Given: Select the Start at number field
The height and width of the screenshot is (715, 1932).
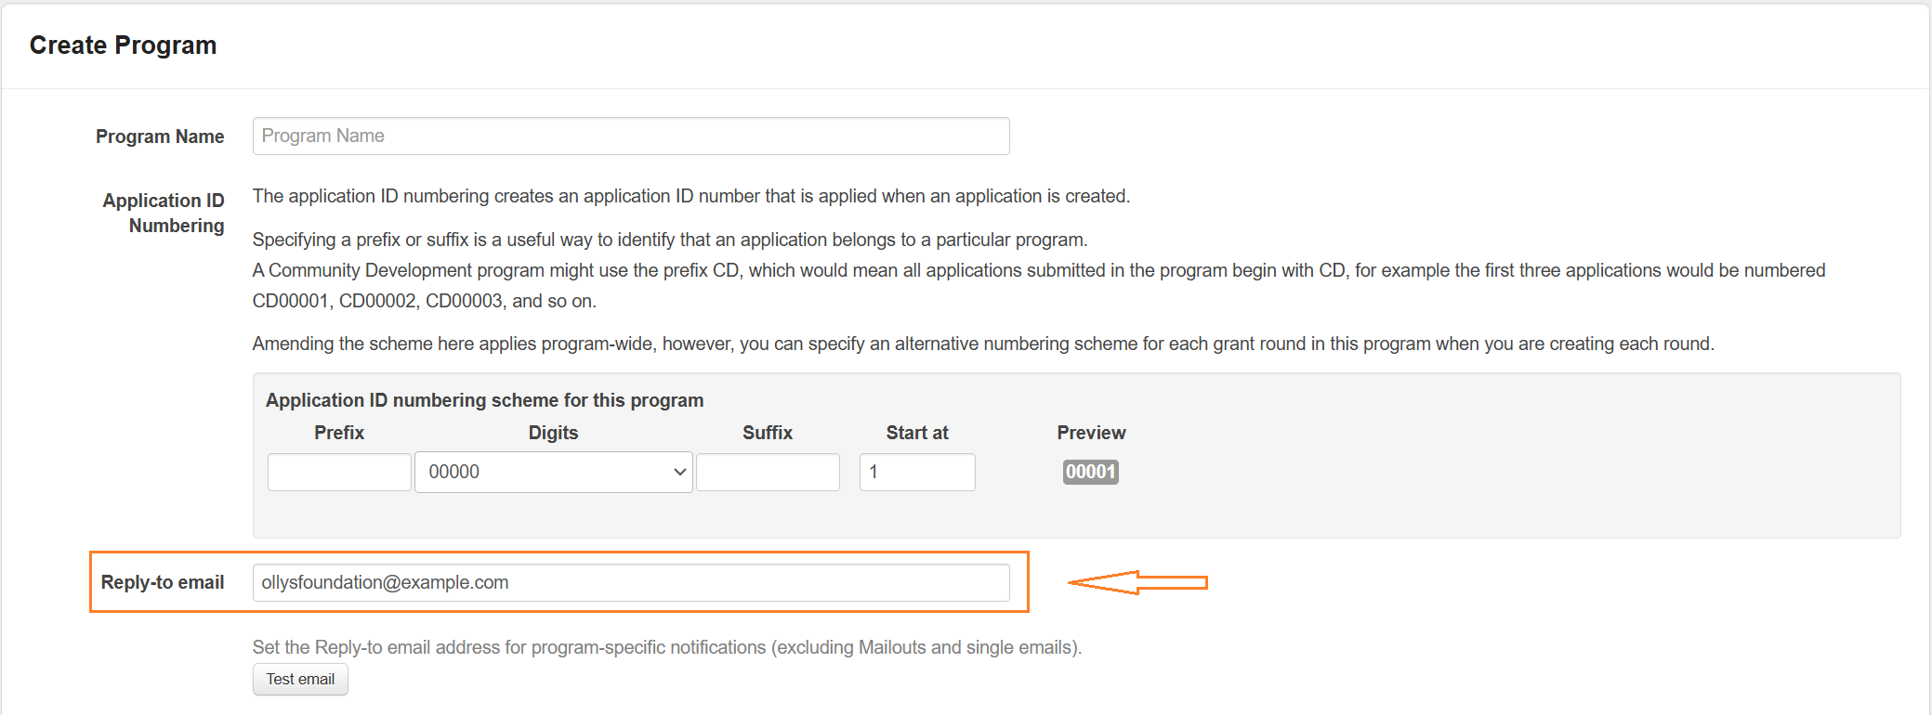Looking at the screenshot, I should pos(916,472).
